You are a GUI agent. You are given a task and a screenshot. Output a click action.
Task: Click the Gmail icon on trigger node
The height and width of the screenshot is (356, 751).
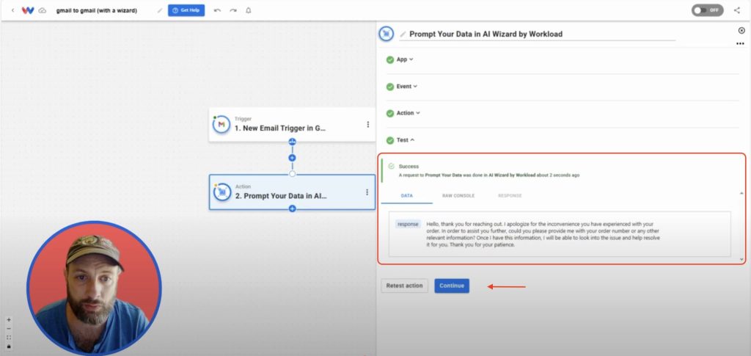point(221,125)
